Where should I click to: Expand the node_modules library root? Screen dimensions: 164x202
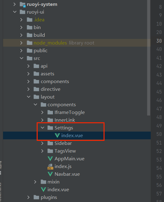click(x=21, y=43)
